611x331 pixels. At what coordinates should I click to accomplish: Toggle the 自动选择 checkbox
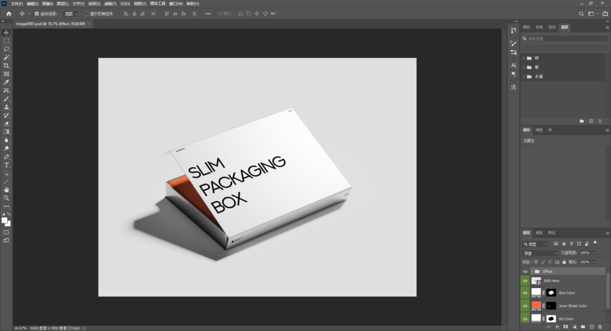(36, 14)
